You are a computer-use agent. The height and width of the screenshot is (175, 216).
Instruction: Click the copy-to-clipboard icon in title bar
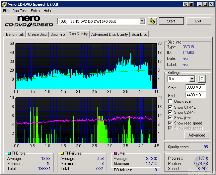(x=186, y=4)
